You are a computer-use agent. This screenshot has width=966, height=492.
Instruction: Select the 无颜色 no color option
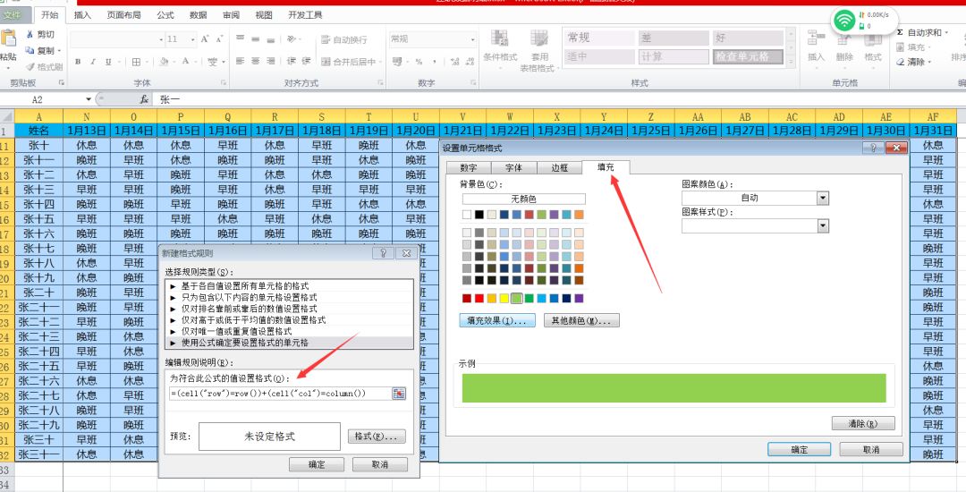523,199
